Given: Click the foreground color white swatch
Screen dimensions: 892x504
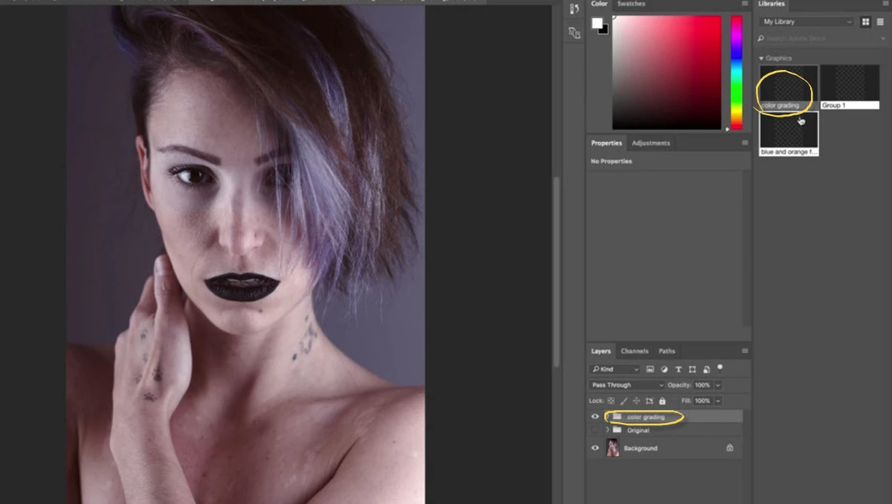Looking at the screenshot, I should click(596, 23).
